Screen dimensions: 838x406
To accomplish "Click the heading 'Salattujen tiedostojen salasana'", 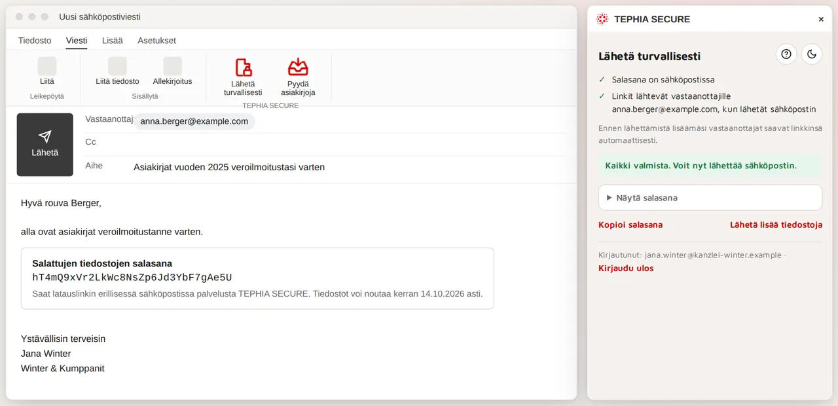I will [102, 263].
